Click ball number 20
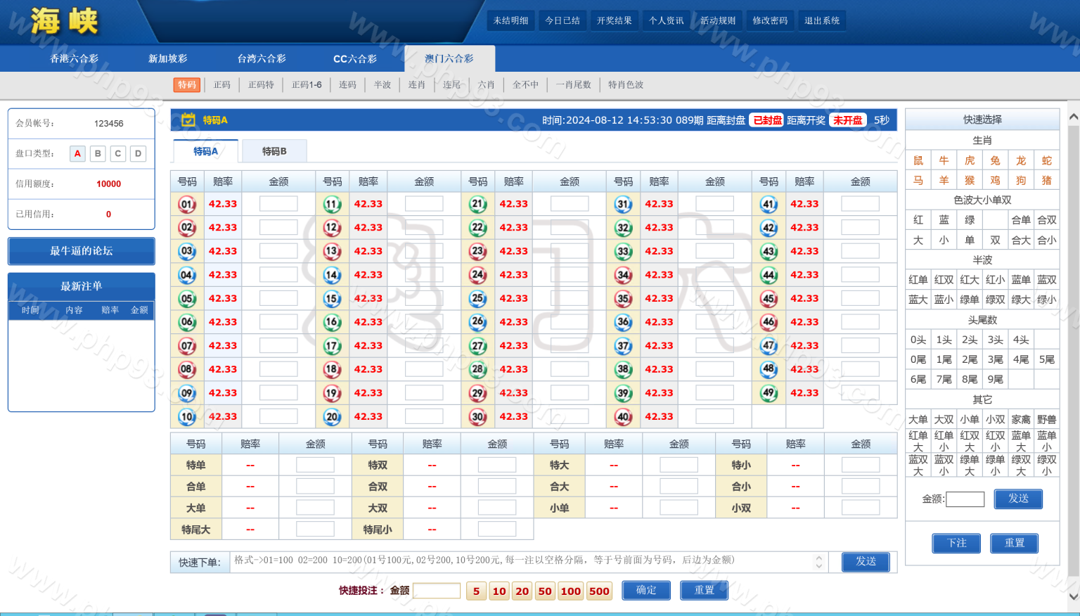Screen dimensions: 1080x616 tap(333, 417)
